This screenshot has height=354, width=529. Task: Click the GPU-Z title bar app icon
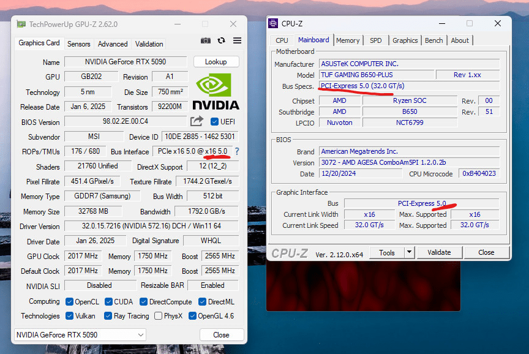click(x=21, y=24)
